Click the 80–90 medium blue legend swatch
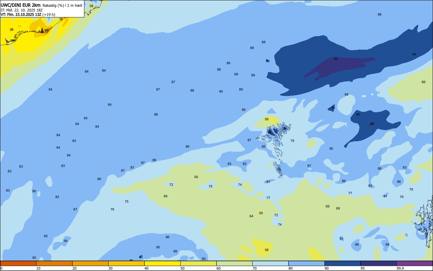This screenshot has width=433, height=271. click(306, 264)
